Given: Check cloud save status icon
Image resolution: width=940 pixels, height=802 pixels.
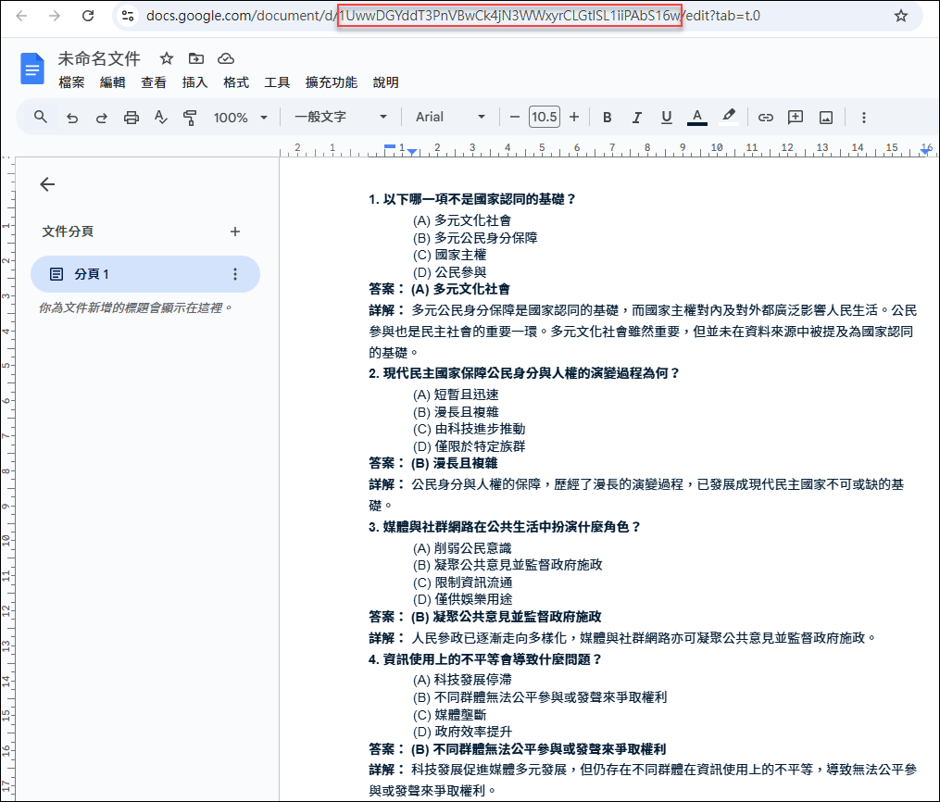Looking at the screenshot, I should click(x=225, y=58).
